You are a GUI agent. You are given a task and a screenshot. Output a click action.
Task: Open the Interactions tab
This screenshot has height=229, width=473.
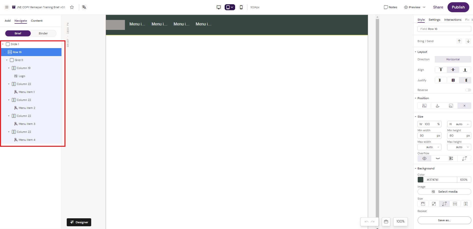[453, 20]
